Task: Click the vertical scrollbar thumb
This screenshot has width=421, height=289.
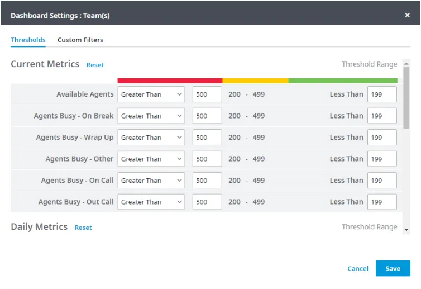Action: point(406,98)
